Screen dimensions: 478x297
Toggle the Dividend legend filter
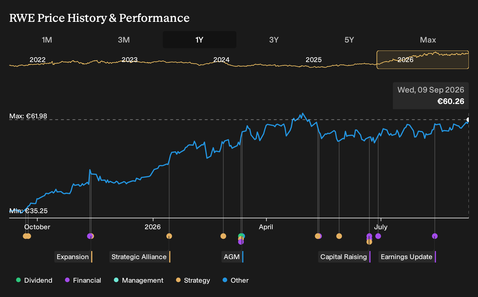click(x=34, y=280)
